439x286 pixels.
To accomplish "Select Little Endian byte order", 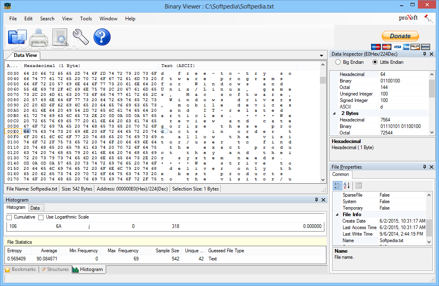I will click(x=388, y=62).
